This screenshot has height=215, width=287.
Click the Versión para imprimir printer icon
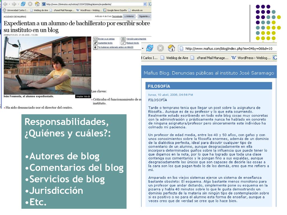click(x=123, y=39)
